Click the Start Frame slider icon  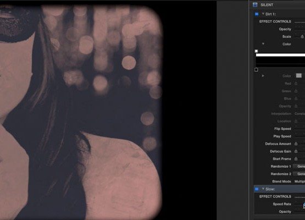pos(296,159)
